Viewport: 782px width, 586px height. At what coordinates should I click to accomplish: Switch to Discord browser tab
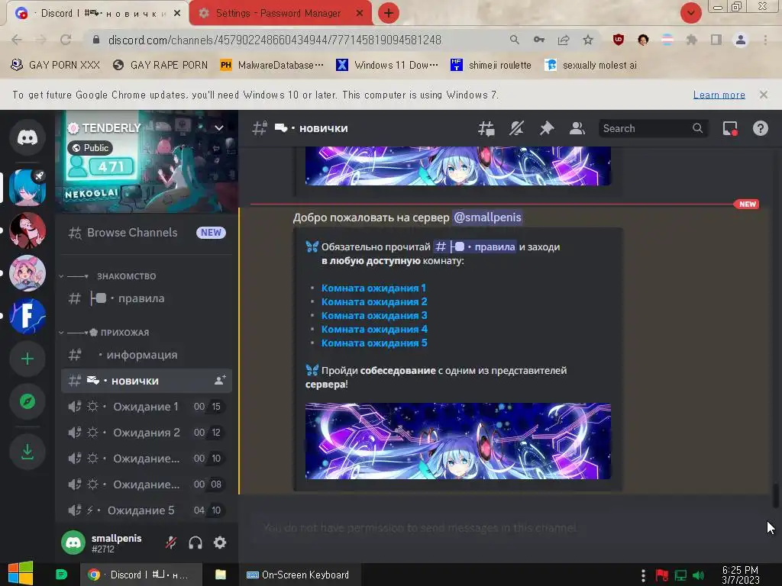[97, 13]
